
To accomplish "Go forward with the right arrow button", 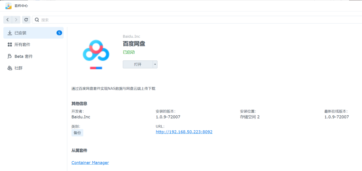I will pos(16,20).
